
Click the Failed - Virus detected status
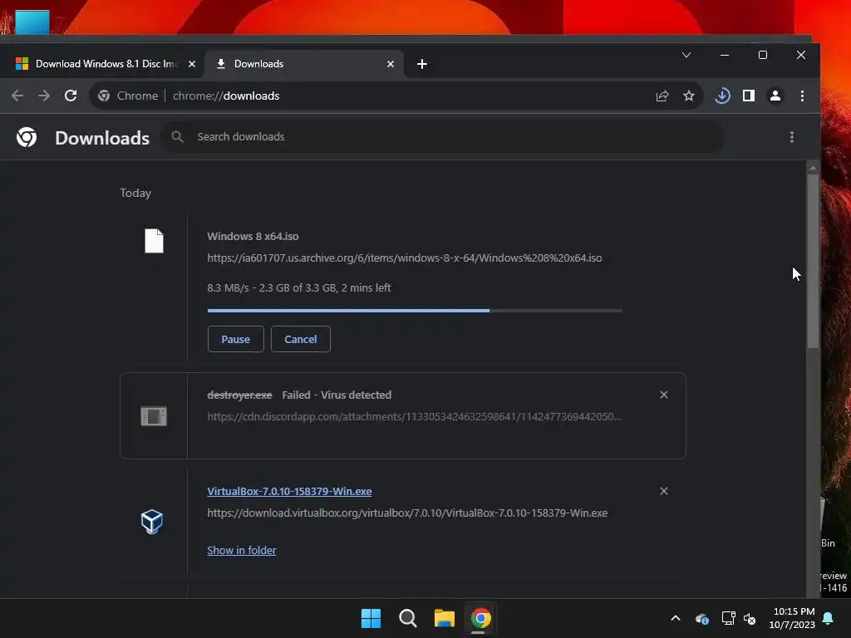pos(337,395)
